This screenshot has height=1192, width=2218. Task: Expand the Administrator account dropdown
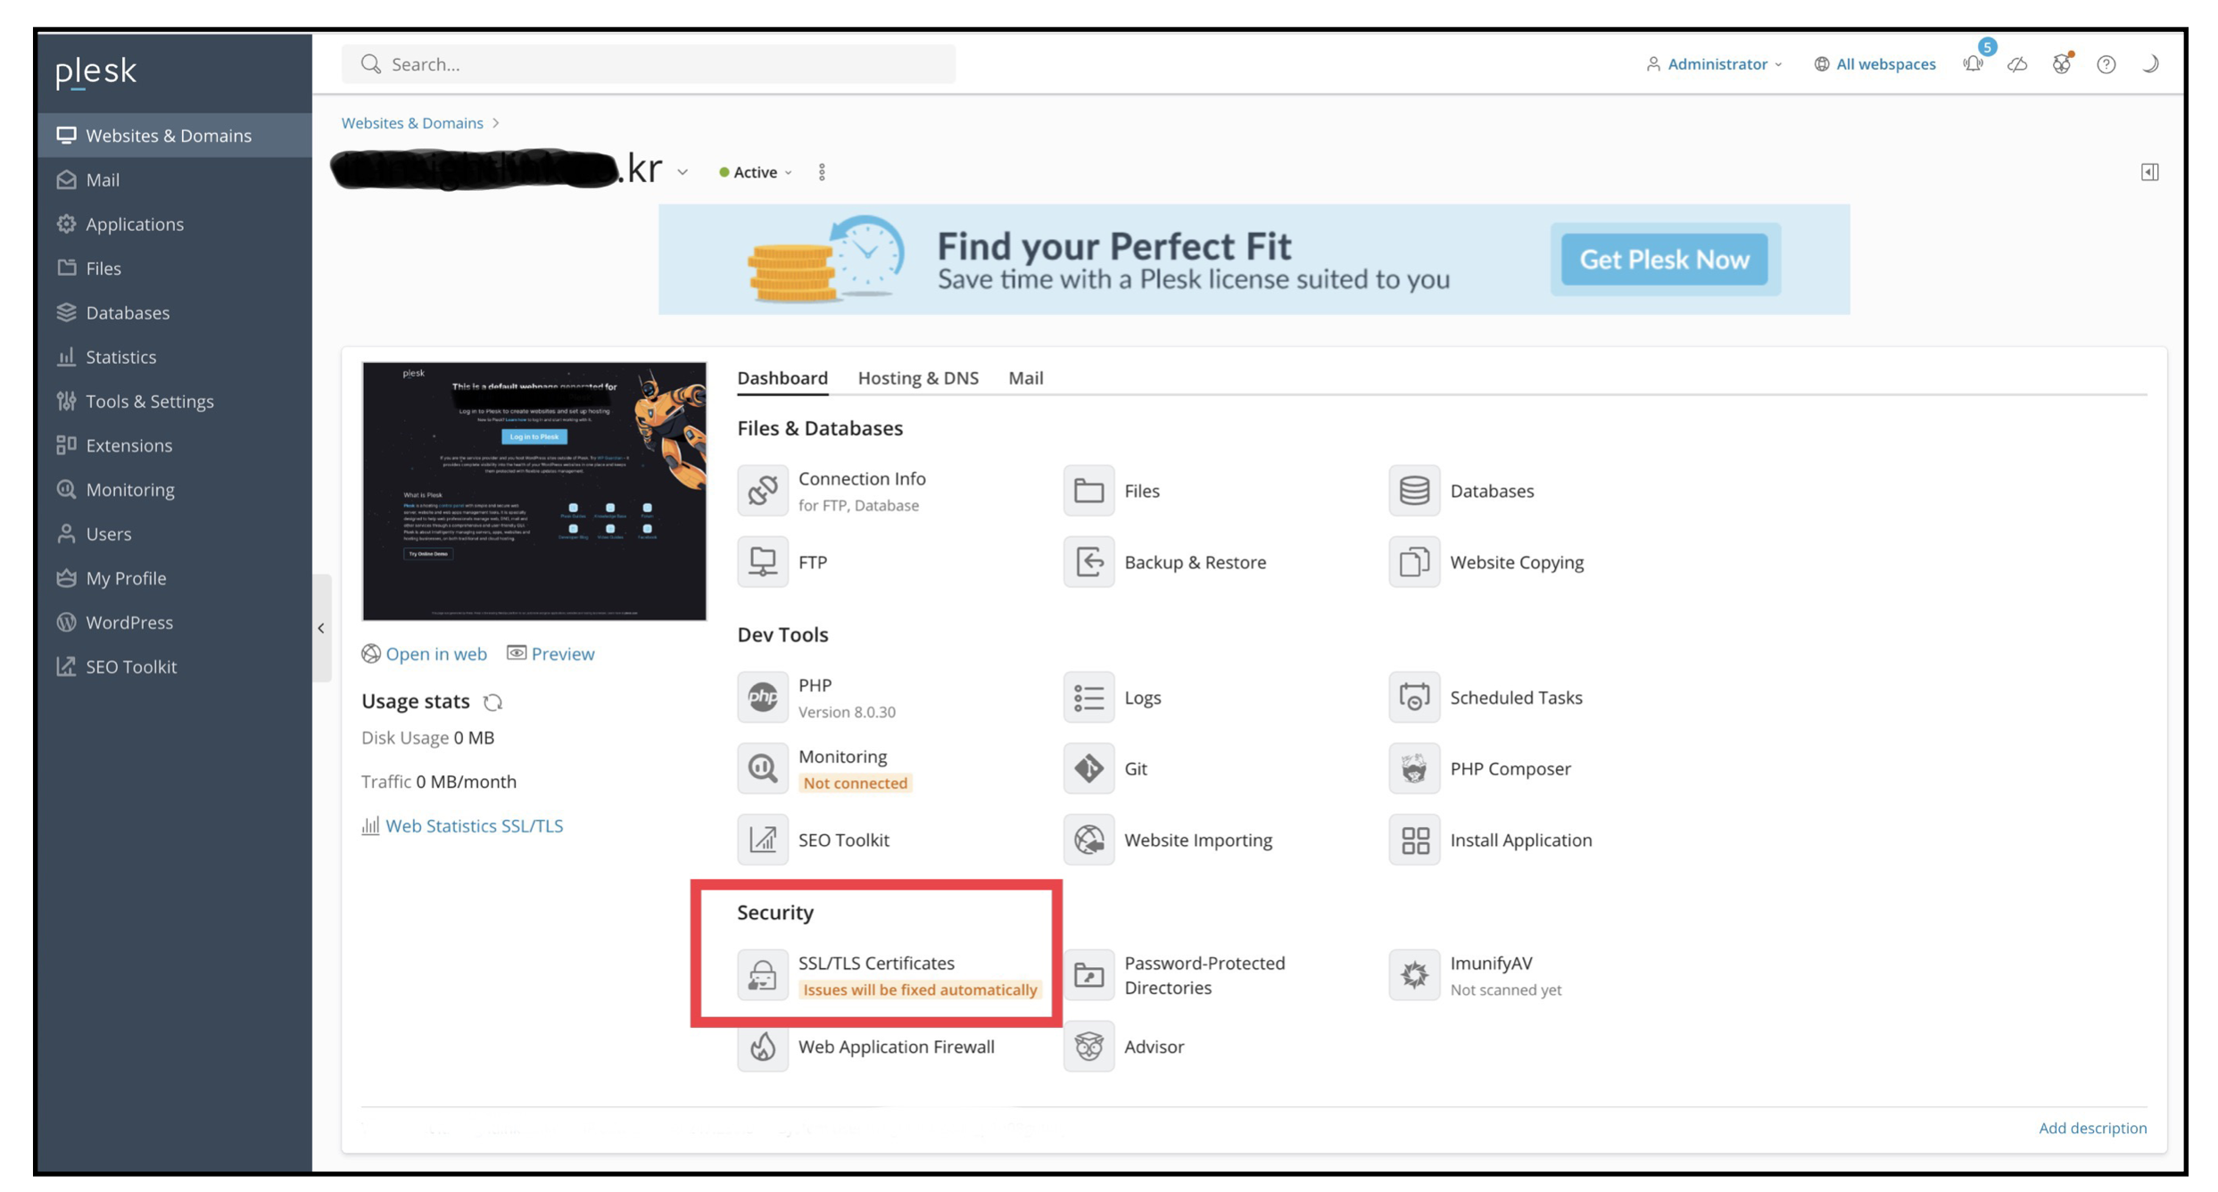pyautogui.click(x=1715, y=64)
